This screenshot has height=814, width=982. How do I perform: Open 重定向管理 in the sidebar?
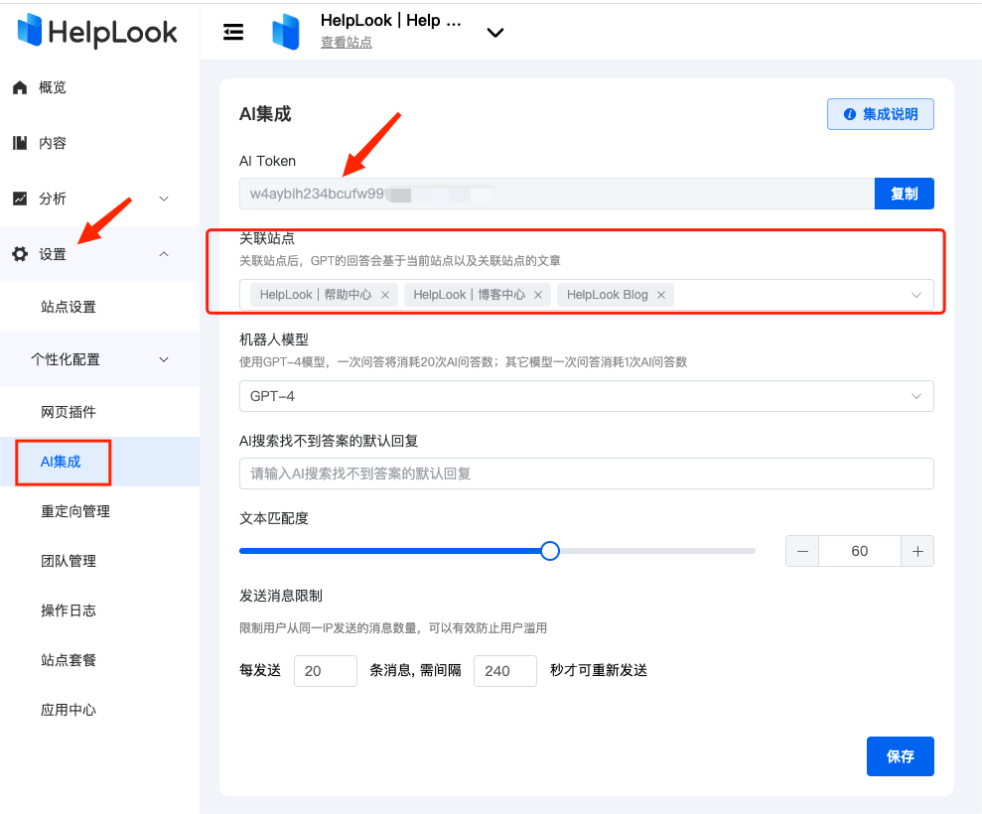(75, 511)
